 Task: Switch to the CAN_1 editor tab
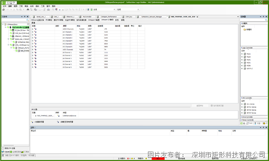tap(56, 17)
